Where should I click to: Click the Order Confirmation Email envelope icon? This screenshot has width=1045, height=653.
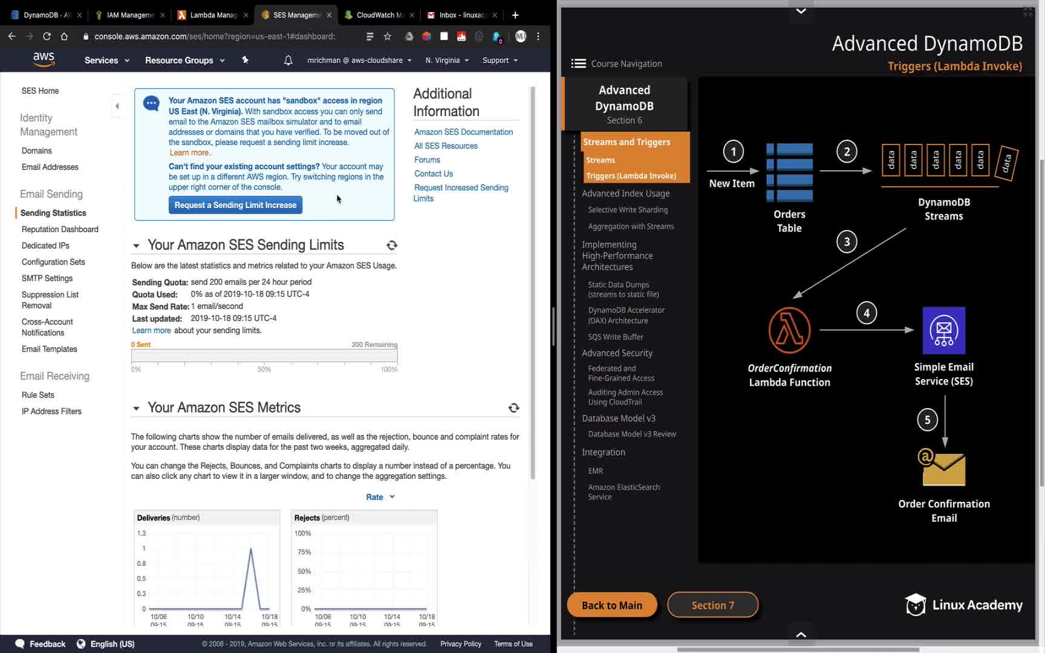(942, 467)
